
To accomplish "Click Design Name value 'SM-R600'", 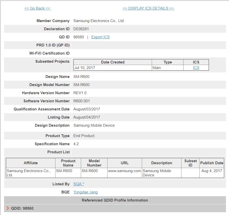I will (81, 77).
